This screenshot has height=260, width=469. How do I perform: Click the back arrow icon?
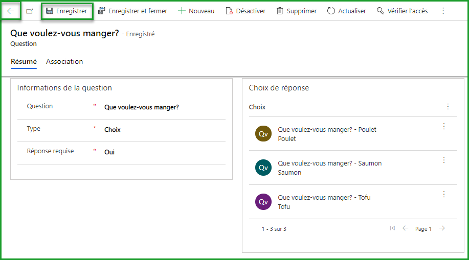pos(11,11)
